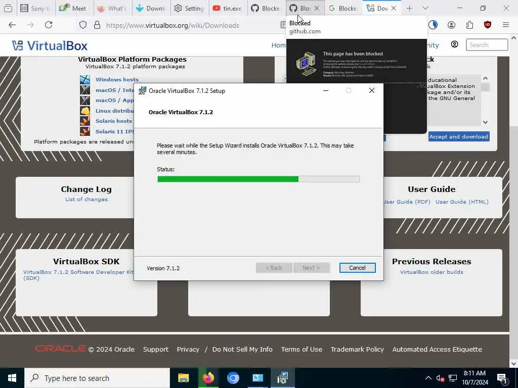Open Automated Access Etiquette link
Viewport: 518px width, 388px height.
pyautogui.click(x=437, y=349)
